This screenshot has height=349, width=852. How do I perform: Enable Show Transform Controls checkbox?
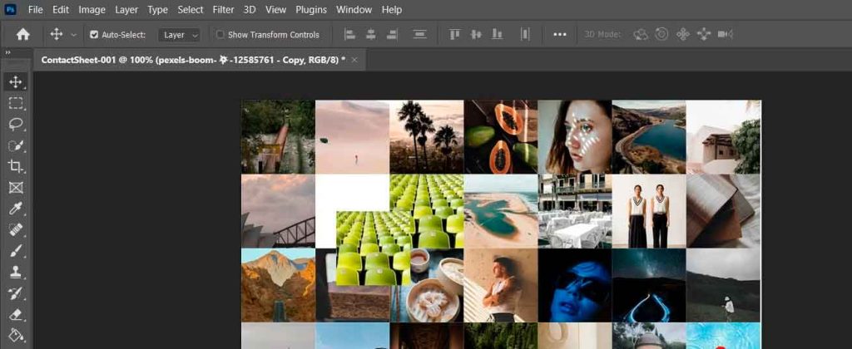point(220,35)
